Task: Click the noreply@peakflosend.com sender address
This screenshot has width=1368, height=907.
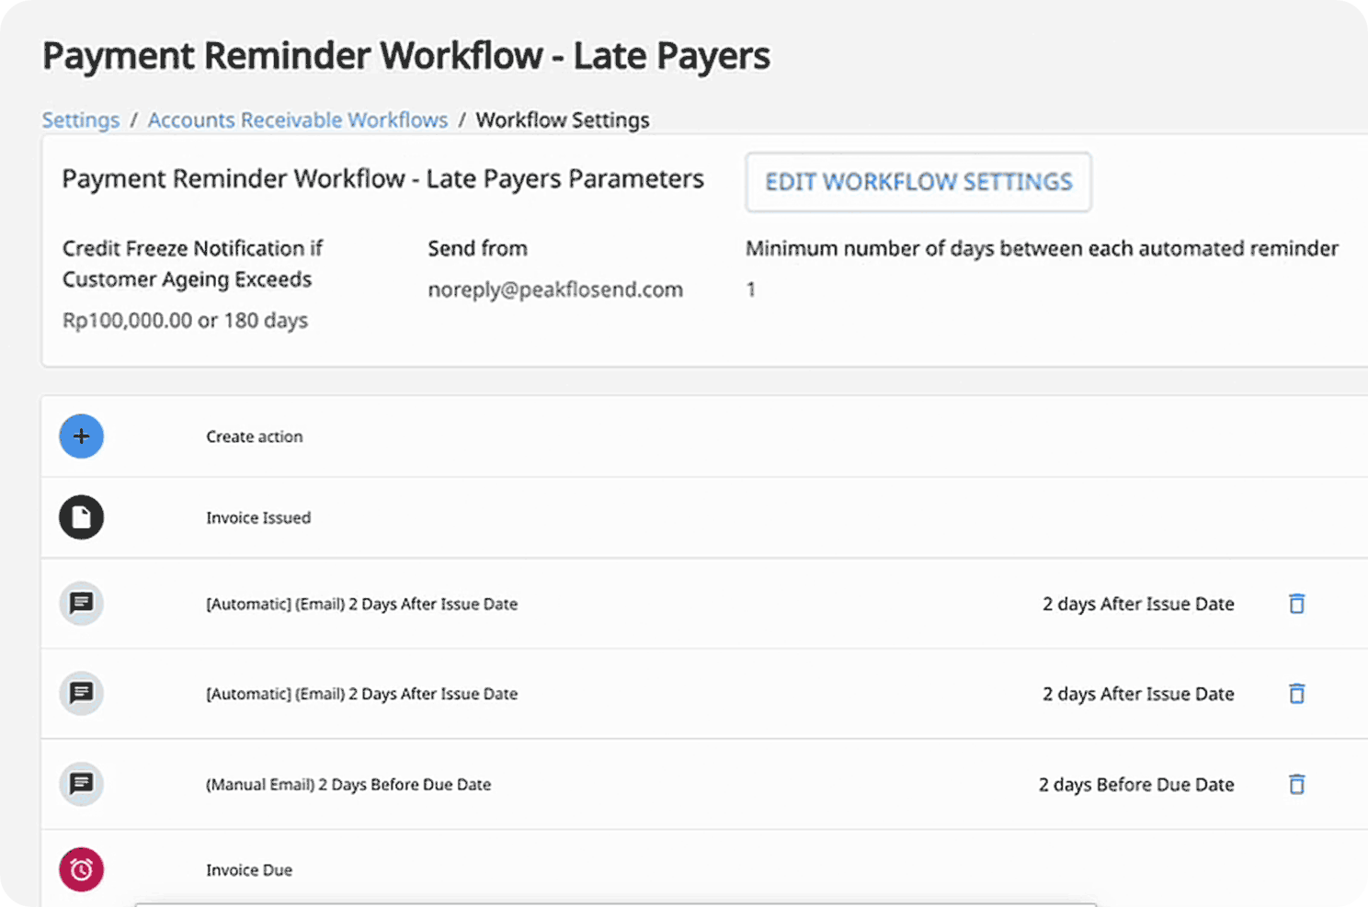Action: tap(555, 290)
